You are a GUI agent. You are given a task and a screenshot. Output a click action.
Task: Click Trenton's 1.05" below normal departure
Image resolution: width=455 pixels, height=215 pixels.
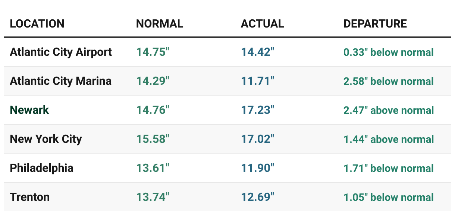[x=388, y=198]
